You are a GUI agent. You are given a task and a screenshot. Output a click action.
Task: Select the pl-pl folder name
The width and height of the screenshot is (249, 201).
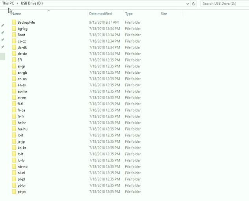[x=21, y=179]
